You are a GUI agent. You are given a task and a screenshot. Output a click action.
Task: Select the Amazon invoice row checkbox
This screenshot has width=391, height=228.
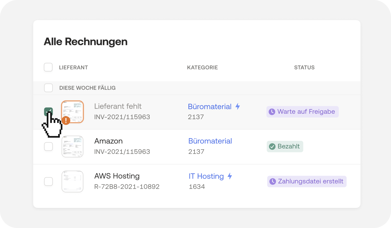click(48, 147)
